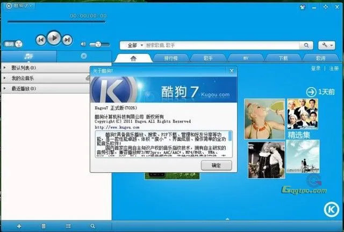Click the playback progress bar
Viewport: 344px width, 232px height.
[x=56, y=21]
